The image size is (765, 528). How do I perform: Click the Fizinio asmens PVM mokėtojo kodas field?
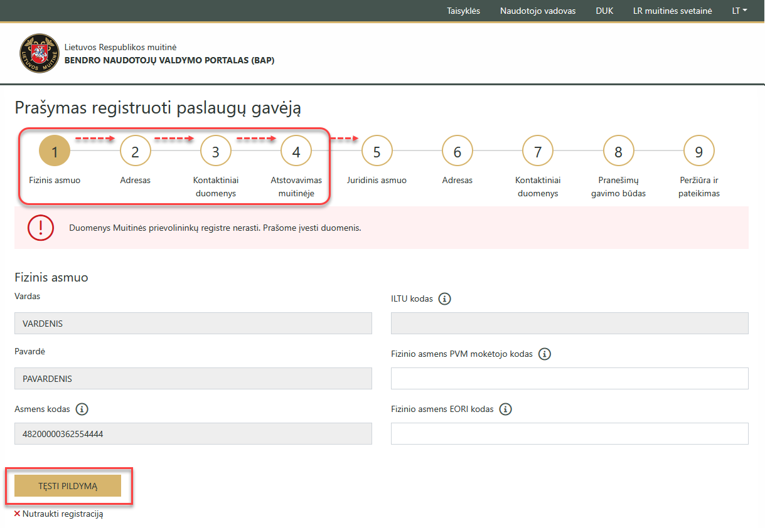tap(569, 379)
